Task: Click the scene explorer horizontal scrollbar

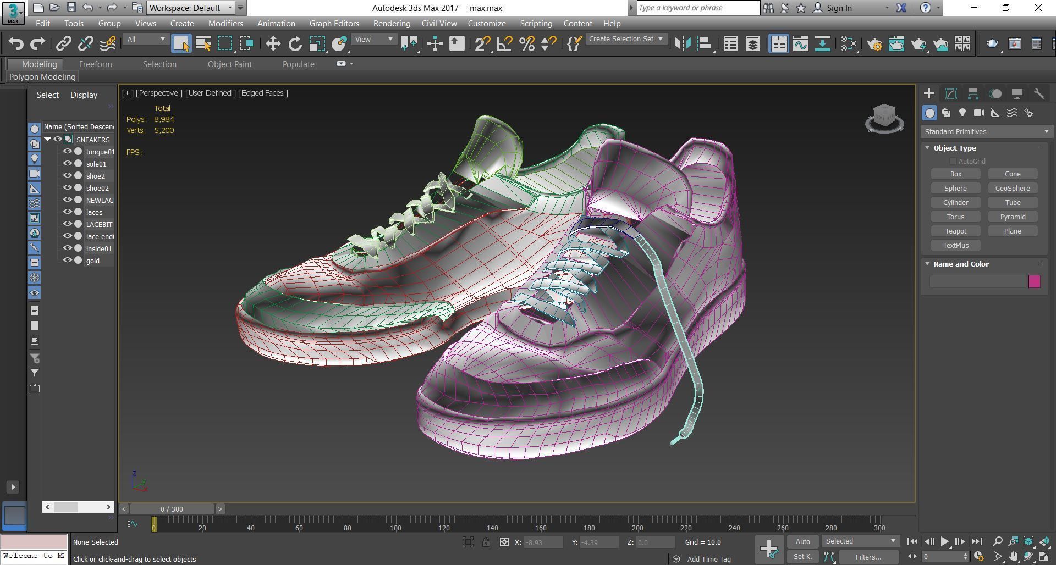Action: (x=78, y=507)
